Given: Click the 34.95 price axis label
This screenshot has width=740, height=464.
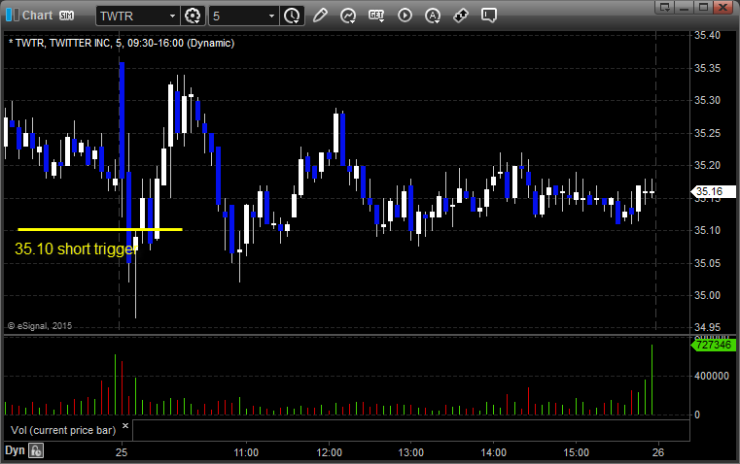Looking at the screenshot, I should 707,327.
